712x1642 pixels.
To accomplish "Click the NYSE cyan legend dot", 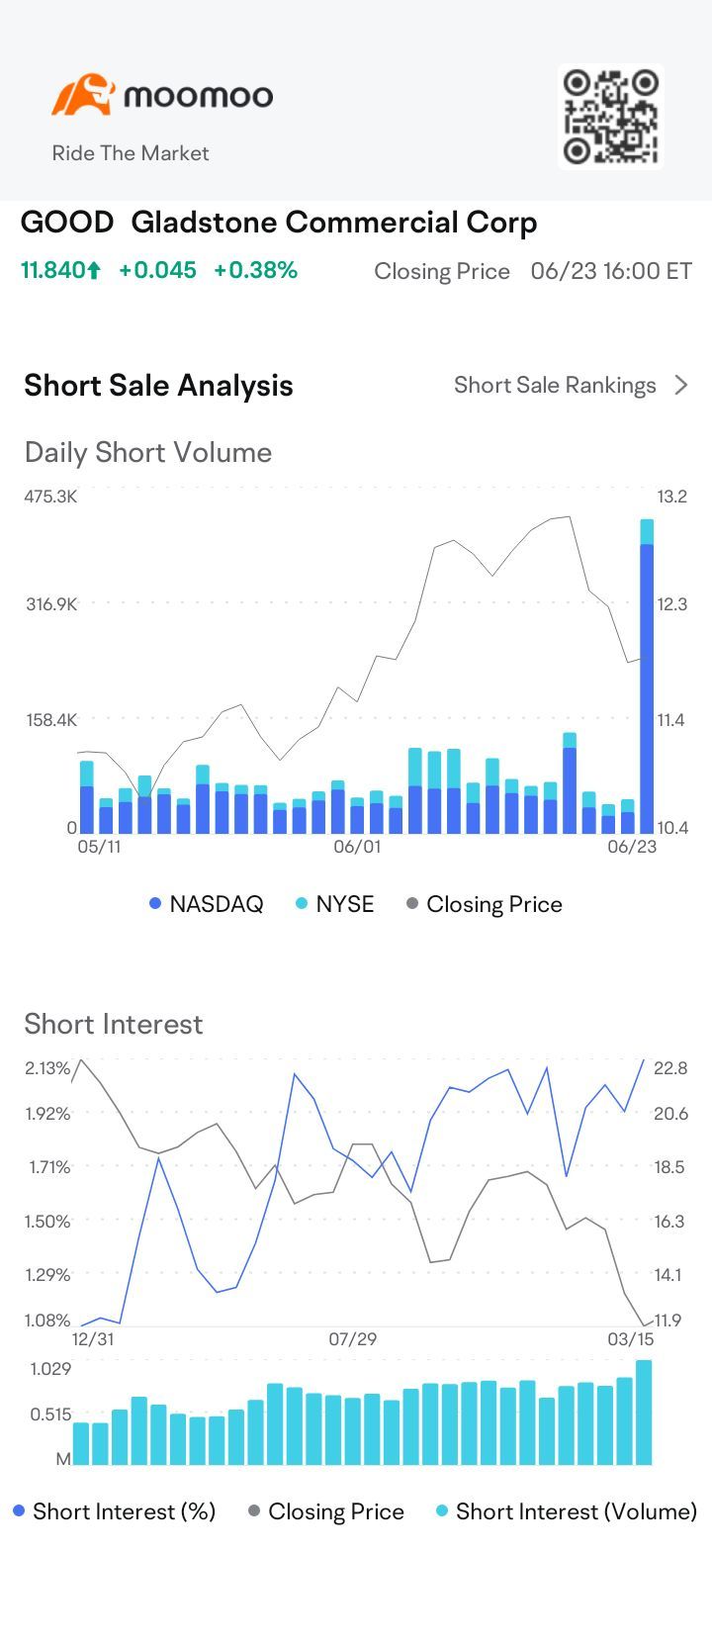I will point(302,904).
